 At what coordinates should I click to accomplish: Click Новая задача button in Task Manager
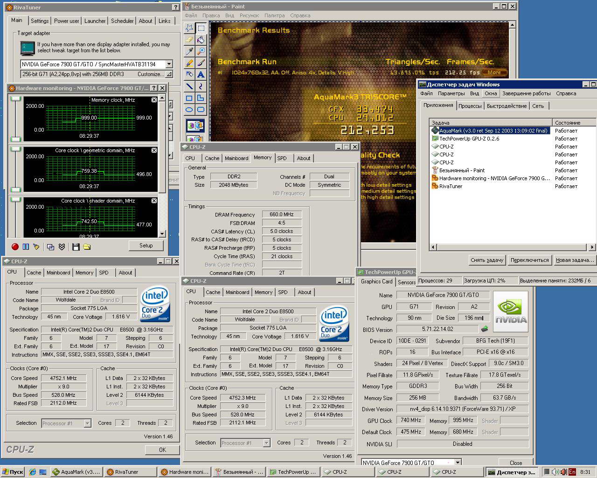click(575, 260)
